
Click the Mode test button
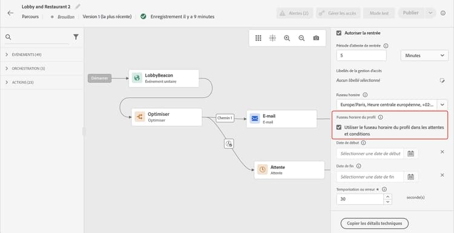tap(379, 13)
